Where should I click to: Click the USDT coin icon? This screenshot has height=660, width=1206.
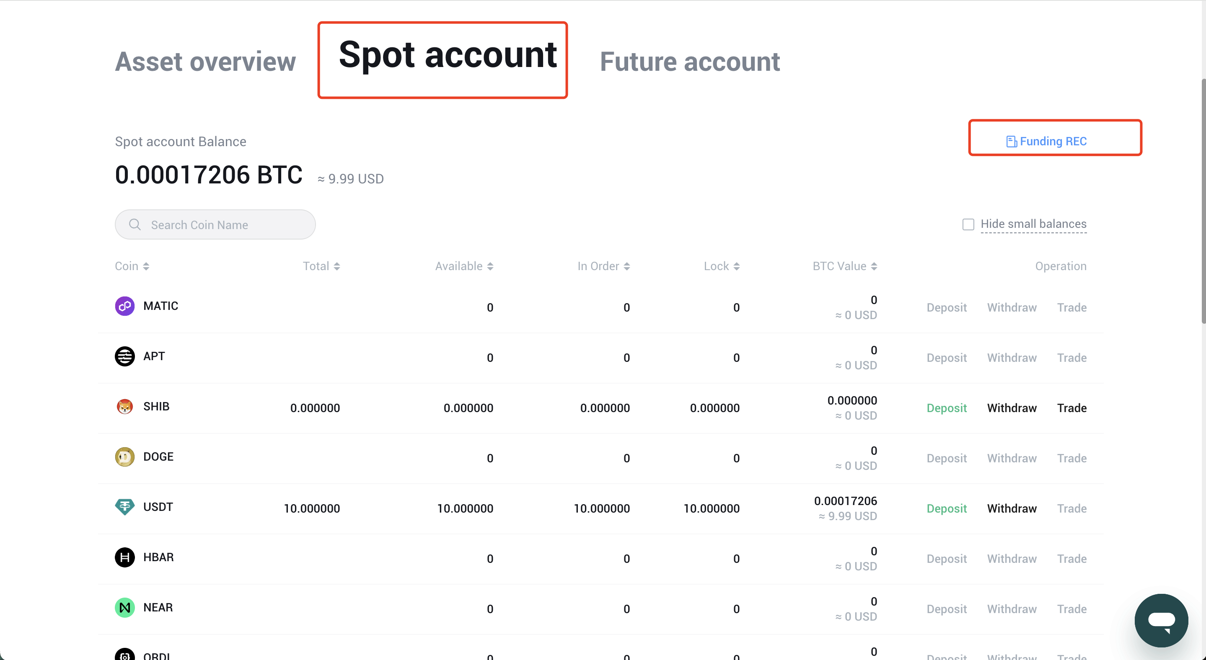[124, 507]
